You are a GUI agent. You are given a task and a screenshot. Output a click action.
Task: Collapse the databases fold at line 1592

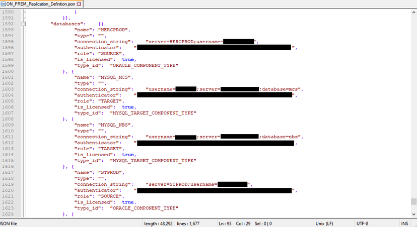(x=24, y=24)
